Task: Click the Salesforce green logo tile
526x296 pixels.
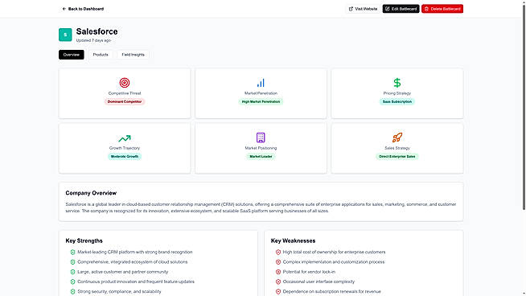Action: pos(65,35)
